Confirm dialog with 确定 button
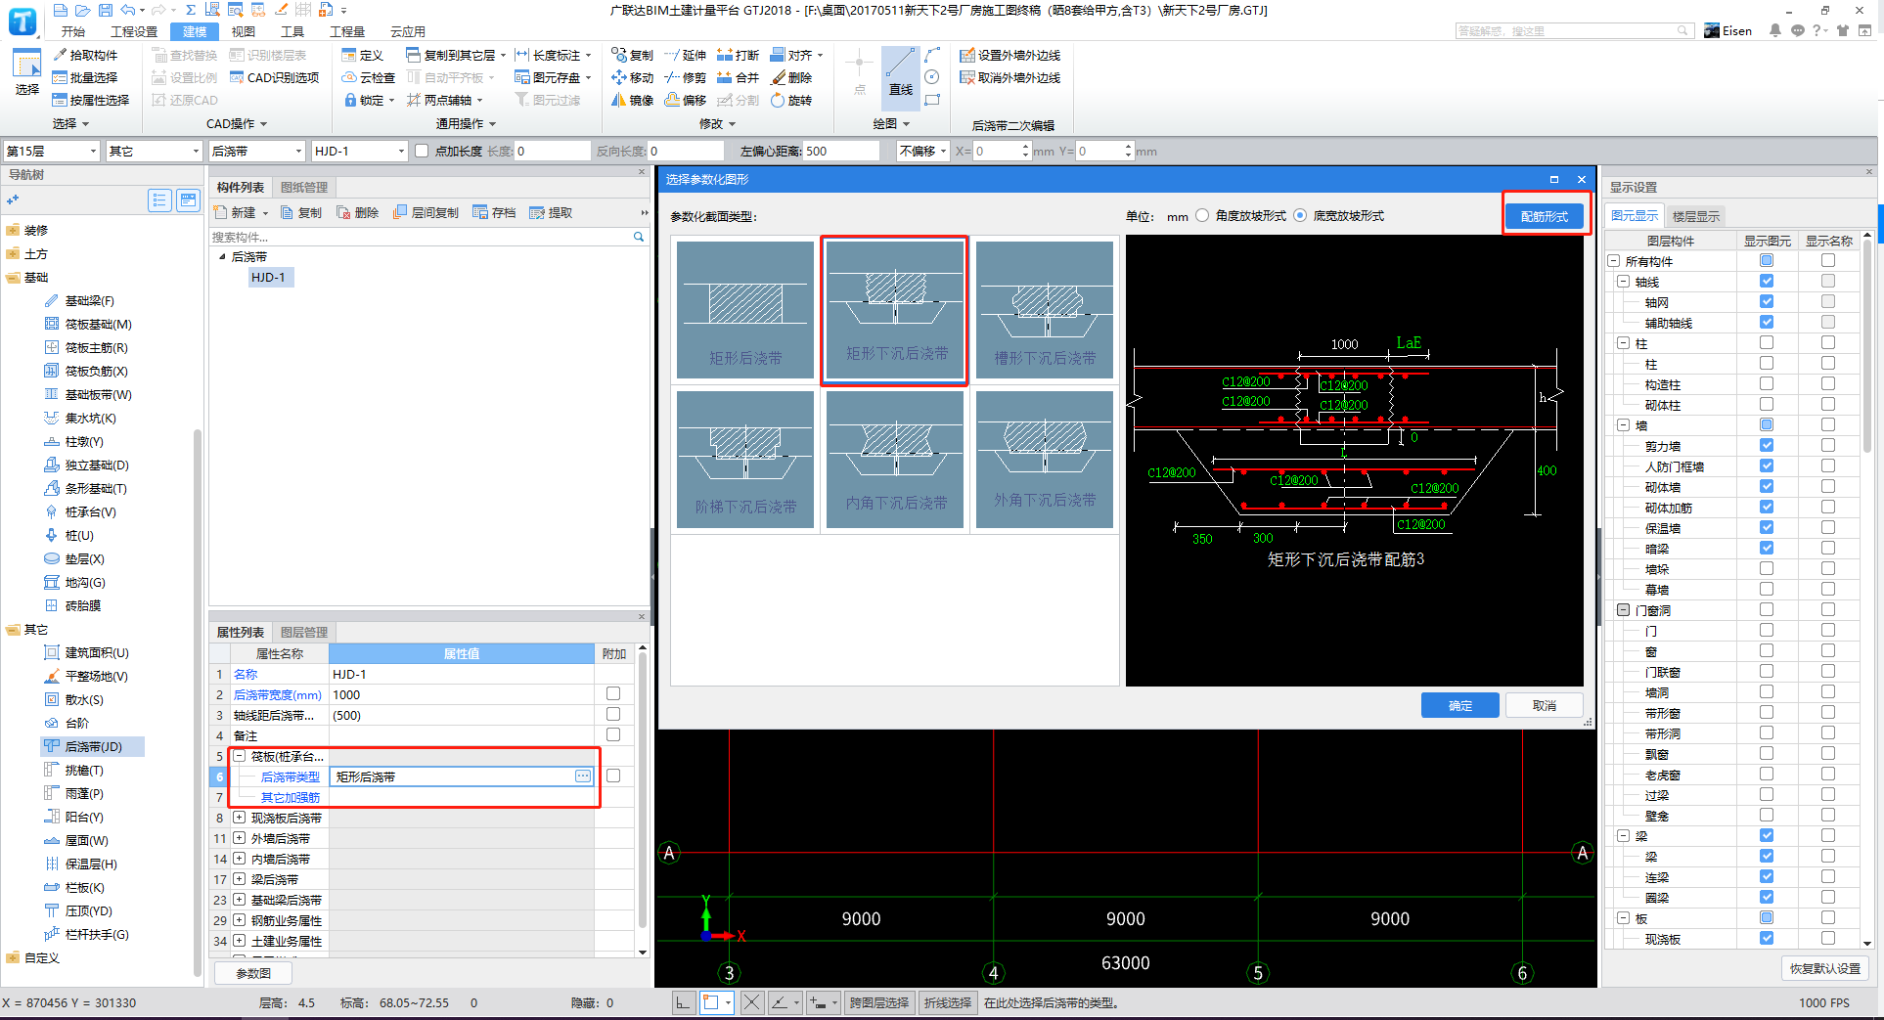Screen dimensions: 1884x1020 click(x=1460, y=706)
